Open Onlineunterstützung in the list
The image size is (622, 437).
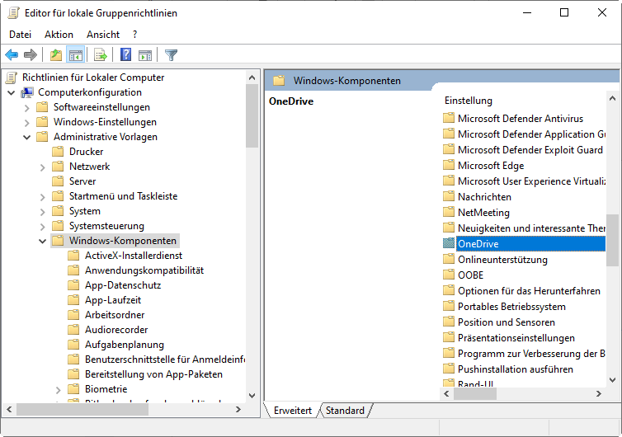click(x=502, y=260)
